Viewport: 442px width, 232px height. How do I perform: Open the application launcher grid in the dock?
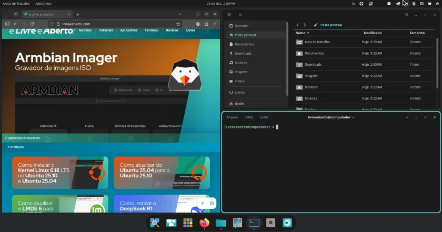188,223
